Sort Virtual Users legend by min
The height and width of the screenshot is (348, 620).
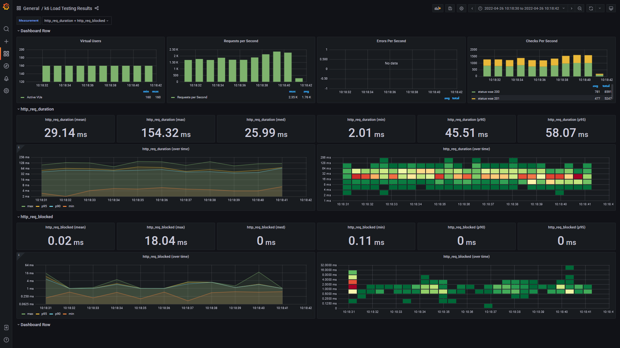(x=146, y=92)
